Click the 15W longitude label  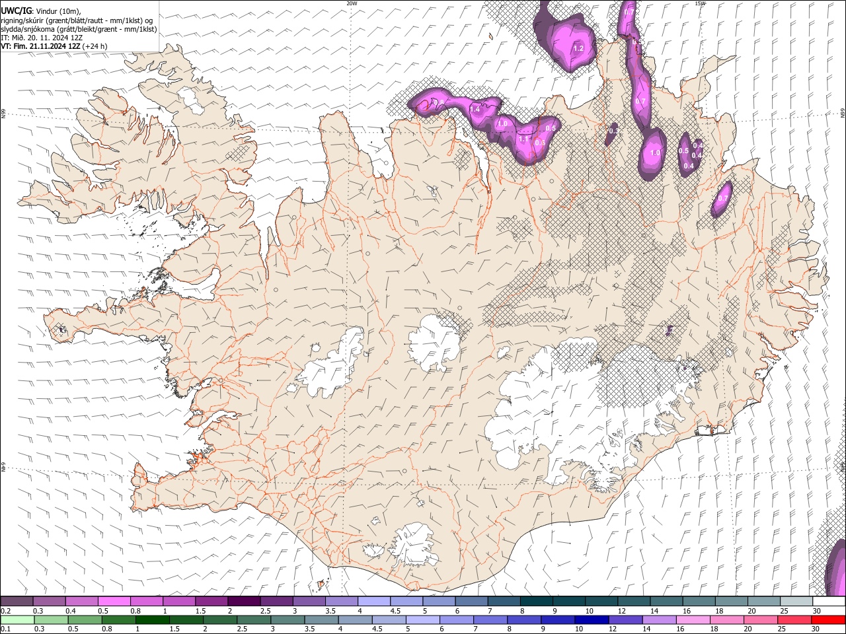[700, 3]
